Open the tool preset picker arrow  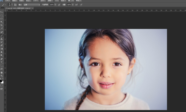click(x=6, y=5)
